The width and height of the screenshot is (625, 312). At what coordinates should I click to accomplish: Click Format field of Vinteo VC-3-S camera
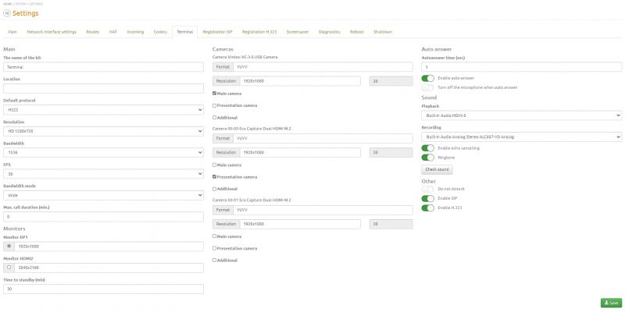[x=323, y=67]
